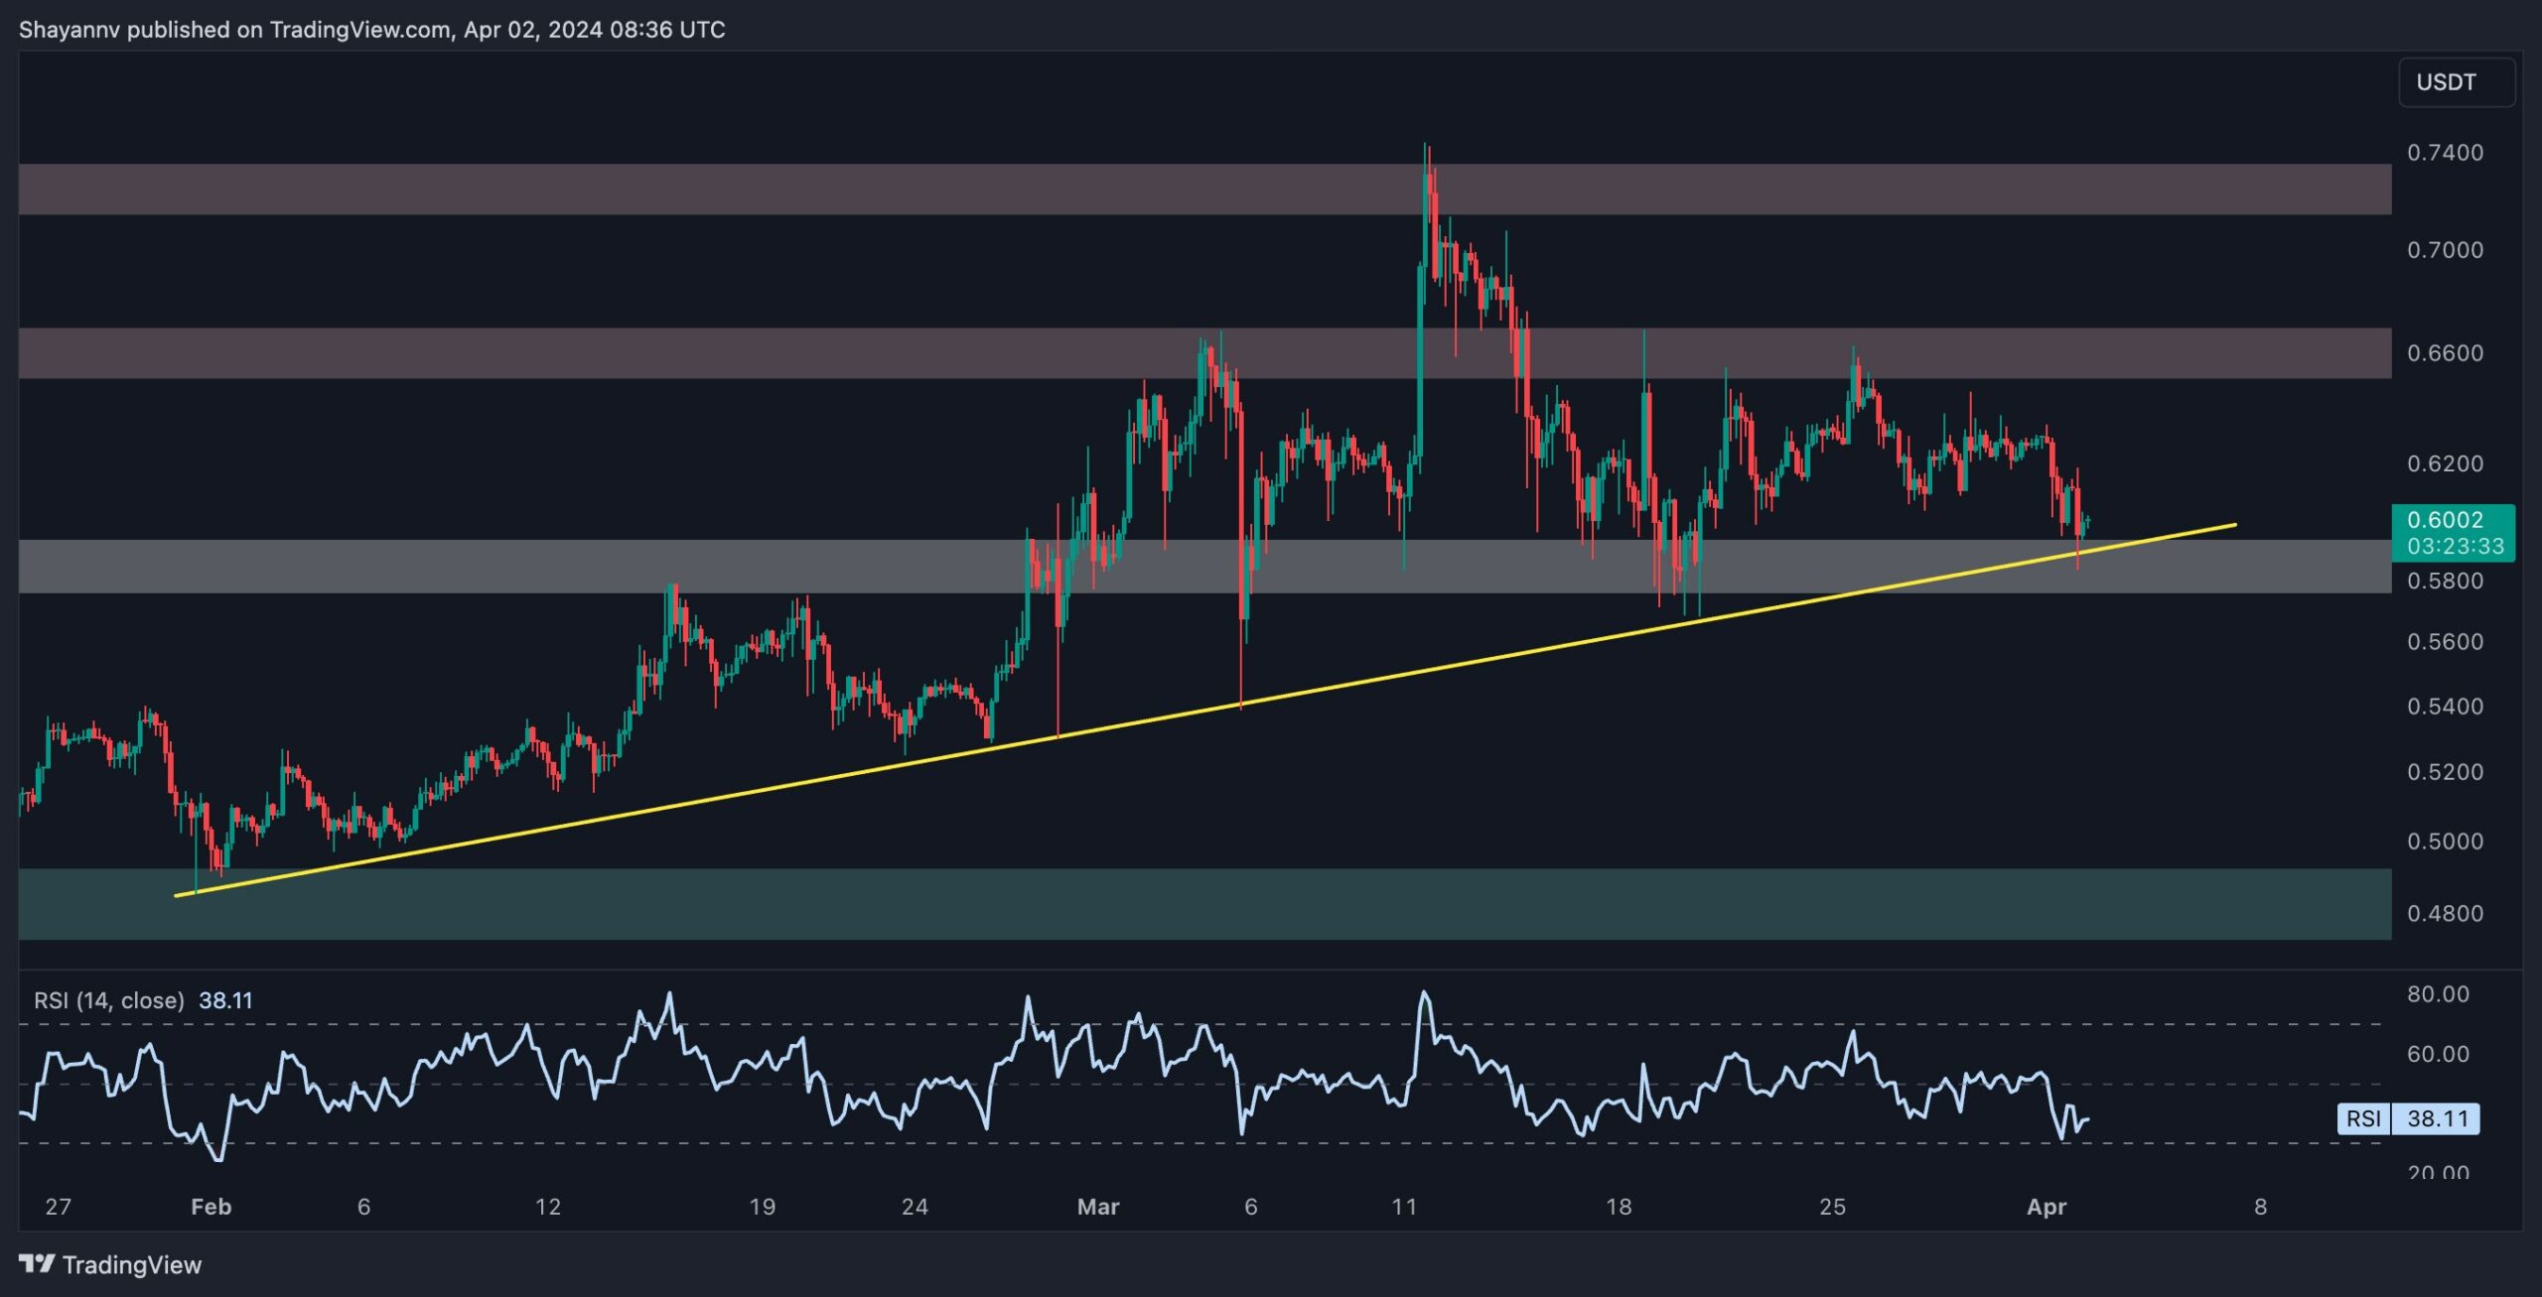
Task: Click the 0.5200 price axis label
Action: [x=2445, y=772]
